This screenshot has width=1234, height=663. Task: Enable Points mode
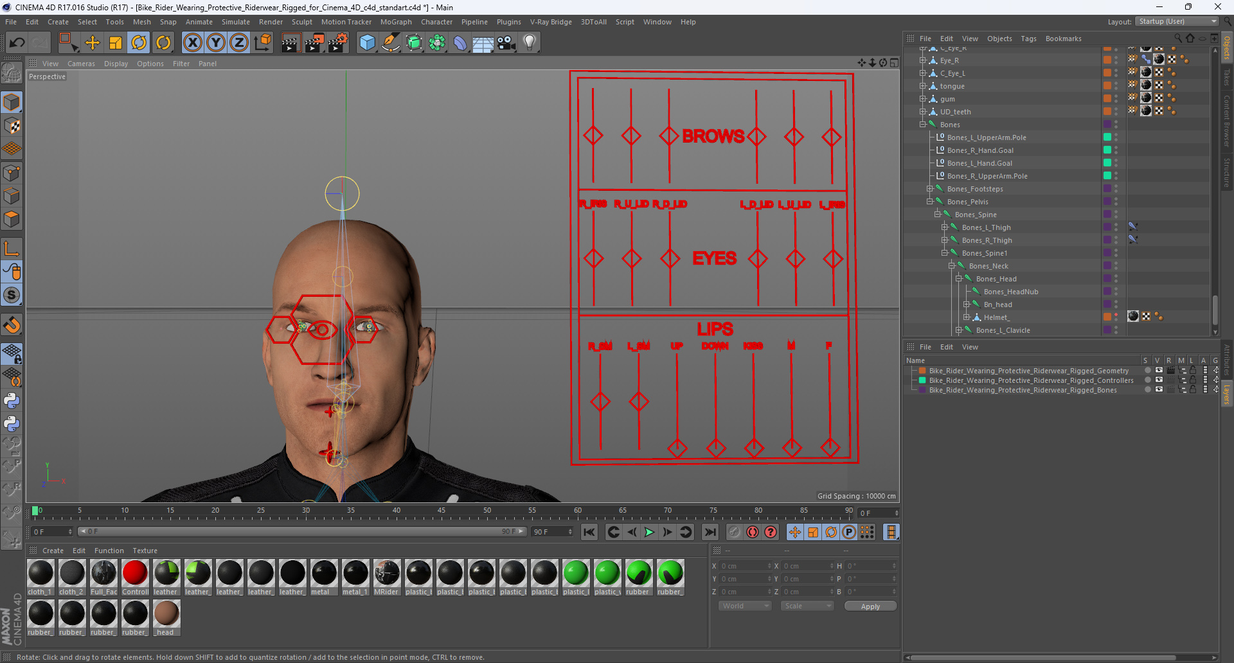pyautogui.click(x=12, y=173)
